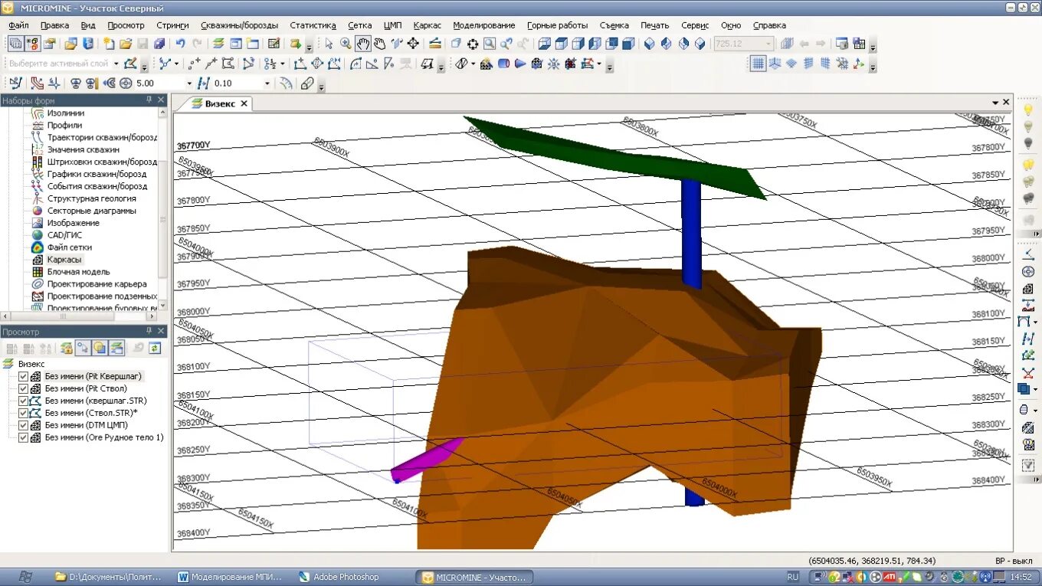Toggle Ствол.STR layer visibility checkbox
Screen dimensions: 1042x586
click(23, 413)
